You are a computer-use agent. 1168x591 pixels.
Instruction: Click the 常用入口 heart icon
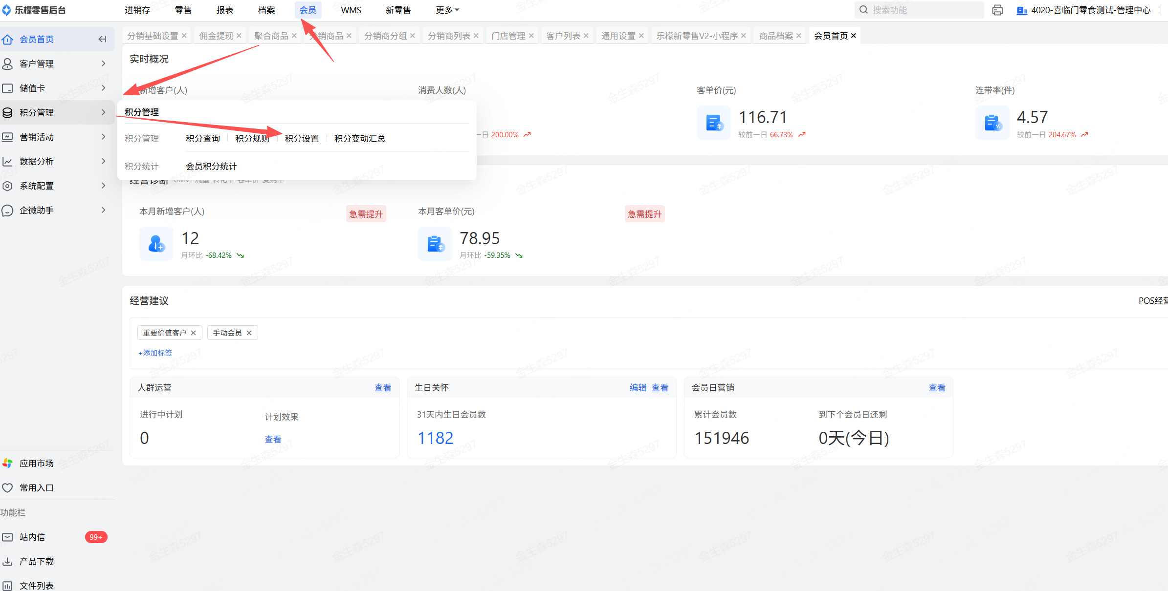coord(7,487)
